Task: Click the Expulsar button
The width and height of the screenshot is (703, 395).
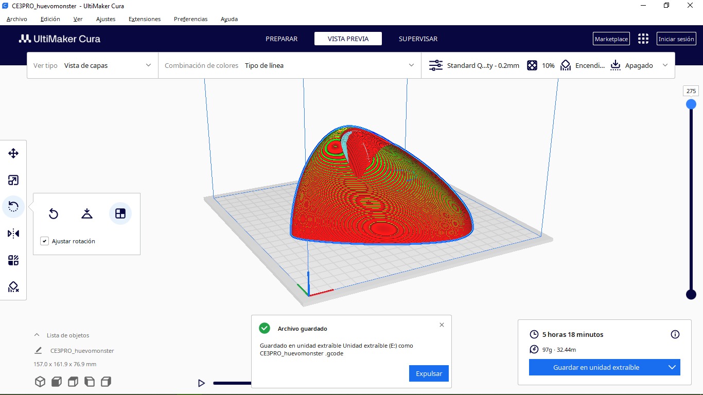Action: click(429, 373)
